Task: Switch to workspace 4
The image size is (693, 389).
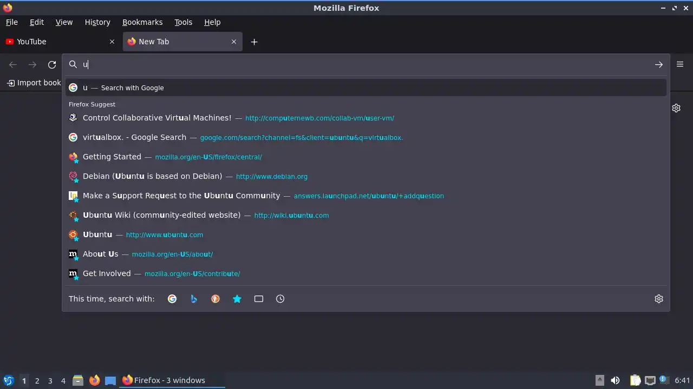Action: click(63, 380)
